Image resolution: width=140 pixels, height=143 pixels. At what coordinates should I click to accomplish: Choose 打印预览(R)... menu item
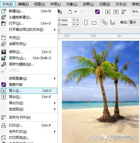(29, 138)
